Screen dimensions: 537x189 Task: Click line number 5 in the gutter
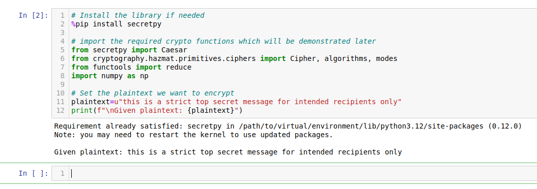[x=62, y=50]
